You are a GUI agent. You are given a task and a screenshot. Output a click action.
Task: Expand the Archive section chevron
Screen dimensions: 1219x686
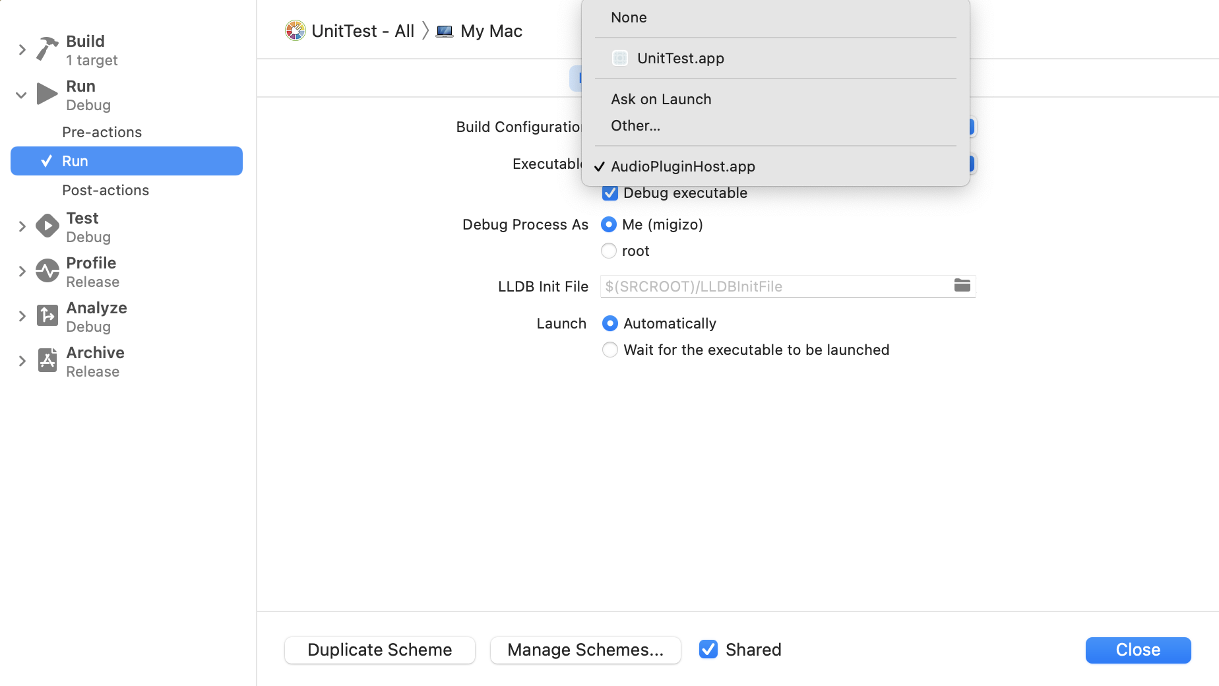(x=22, y=361)
